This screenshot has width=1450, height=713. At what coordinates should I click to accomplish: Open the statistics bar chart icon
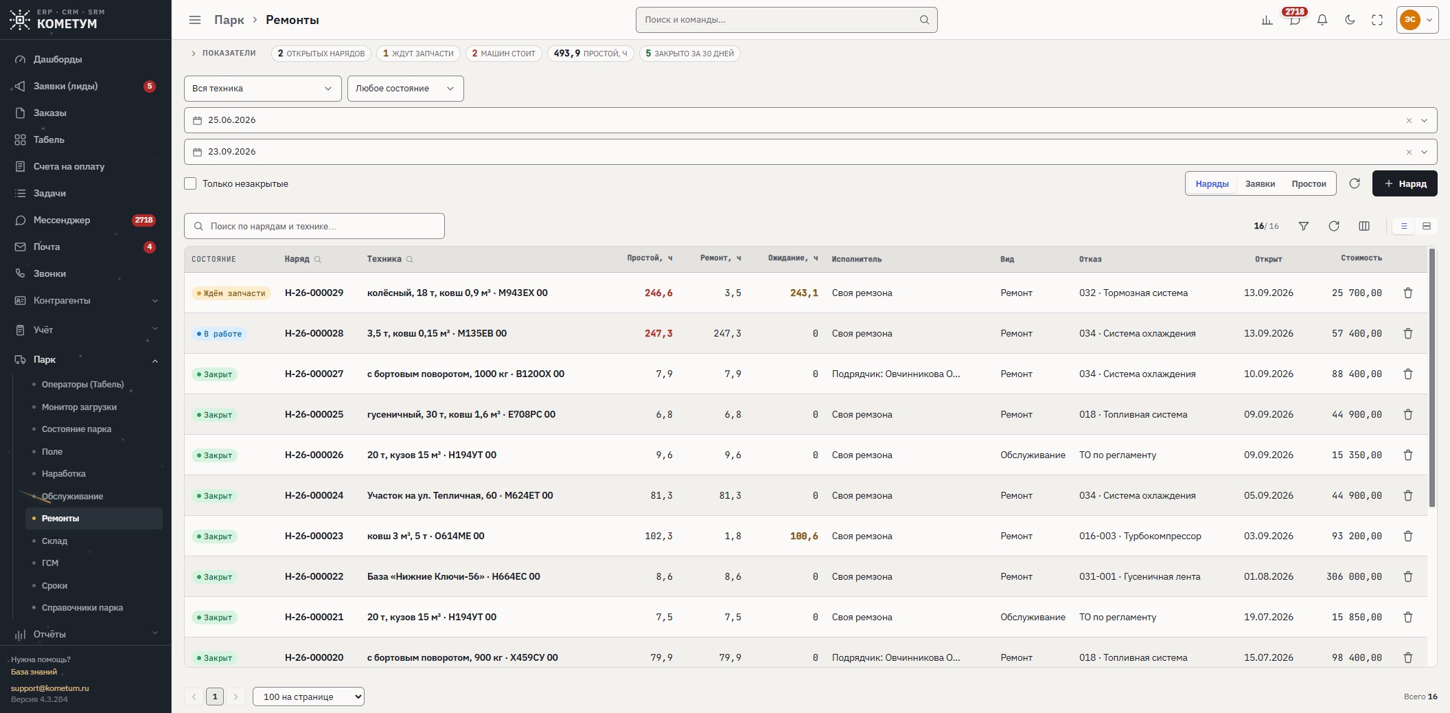1267,20
